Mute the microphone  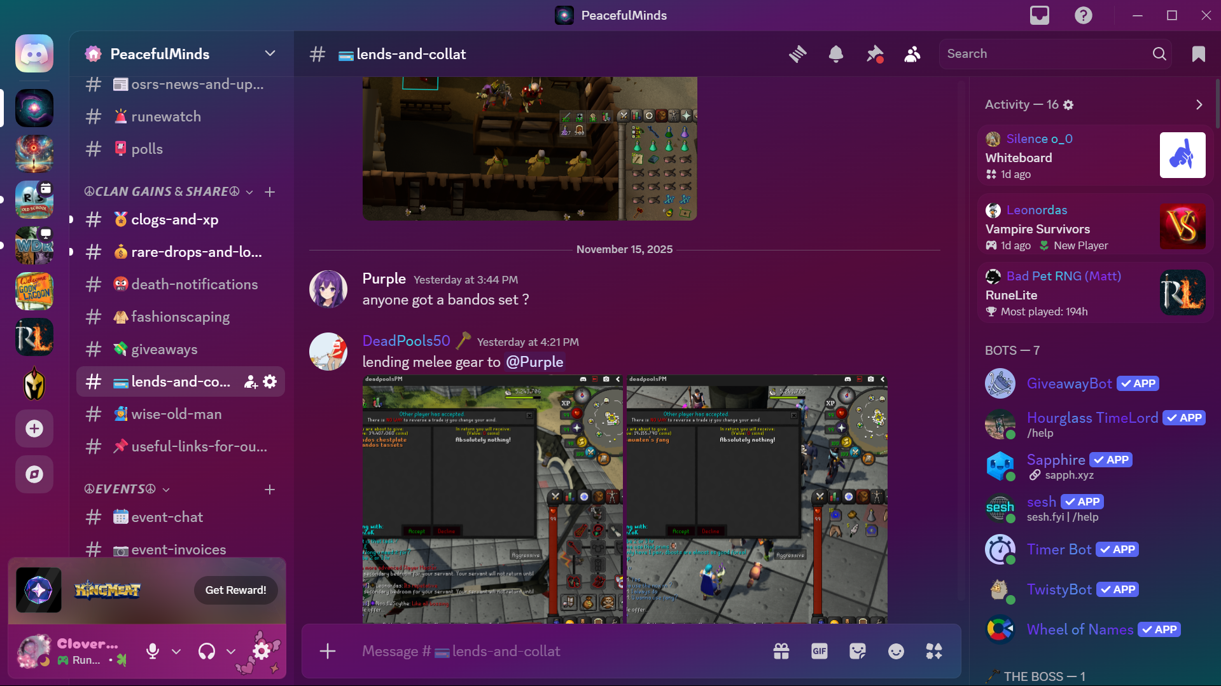[153, 651]
